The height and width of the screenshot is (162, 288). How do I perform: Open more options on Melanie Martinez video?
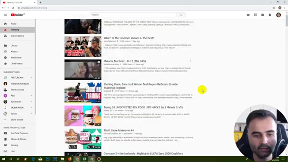(x=191, y=61)
